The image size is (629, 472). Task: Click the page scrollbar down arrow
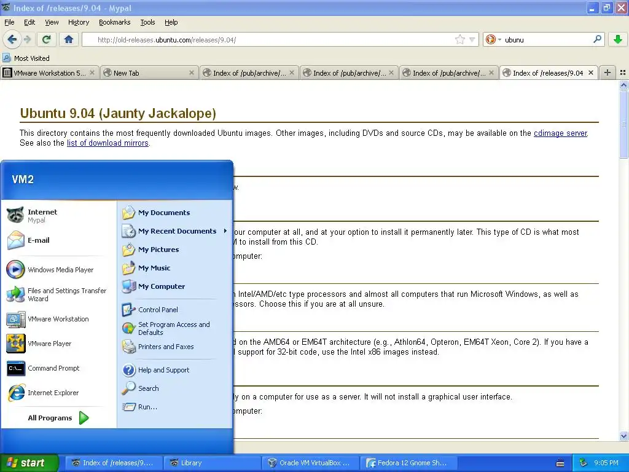623,436
